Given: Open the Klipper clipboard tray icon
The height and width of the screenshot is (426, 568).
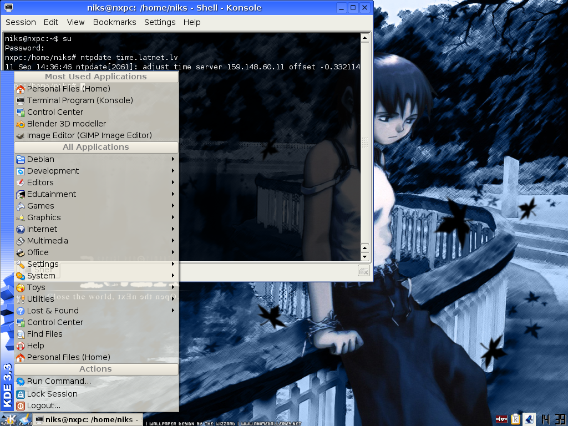Looking at the screenshot, I should coord(515,419).
